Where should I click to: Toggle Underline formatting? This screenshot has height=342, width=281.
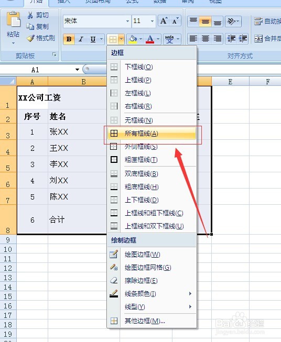(93, 39)
